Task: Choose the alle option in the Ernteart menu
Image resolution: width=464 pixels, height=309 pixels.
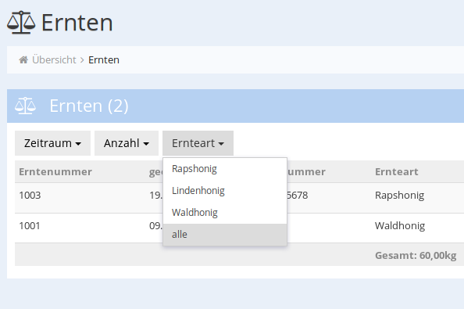Action: pos(225,235)
